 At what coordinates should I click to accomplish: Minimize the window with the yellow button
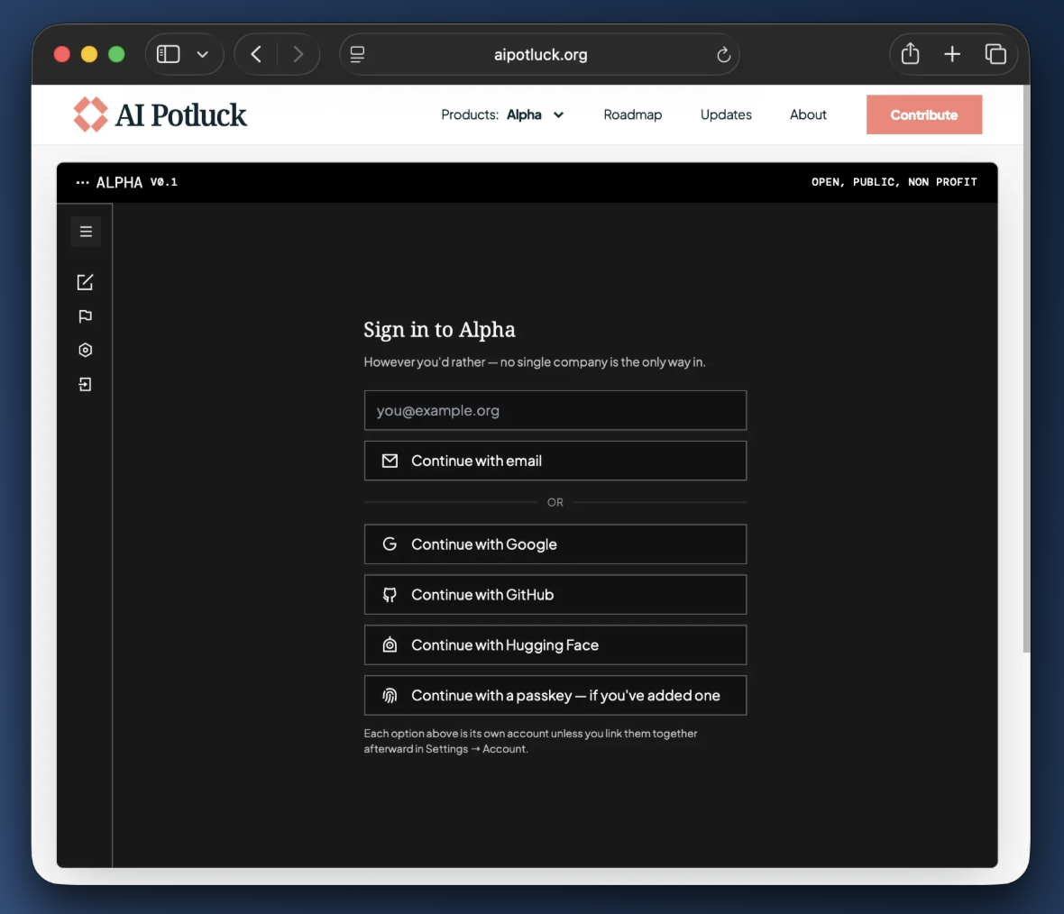click(89, 54)
